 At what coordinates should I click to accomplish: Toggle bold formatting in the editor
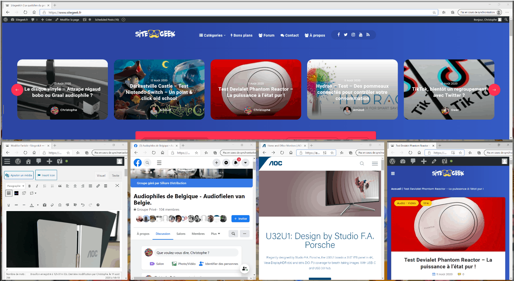(29, 186)
